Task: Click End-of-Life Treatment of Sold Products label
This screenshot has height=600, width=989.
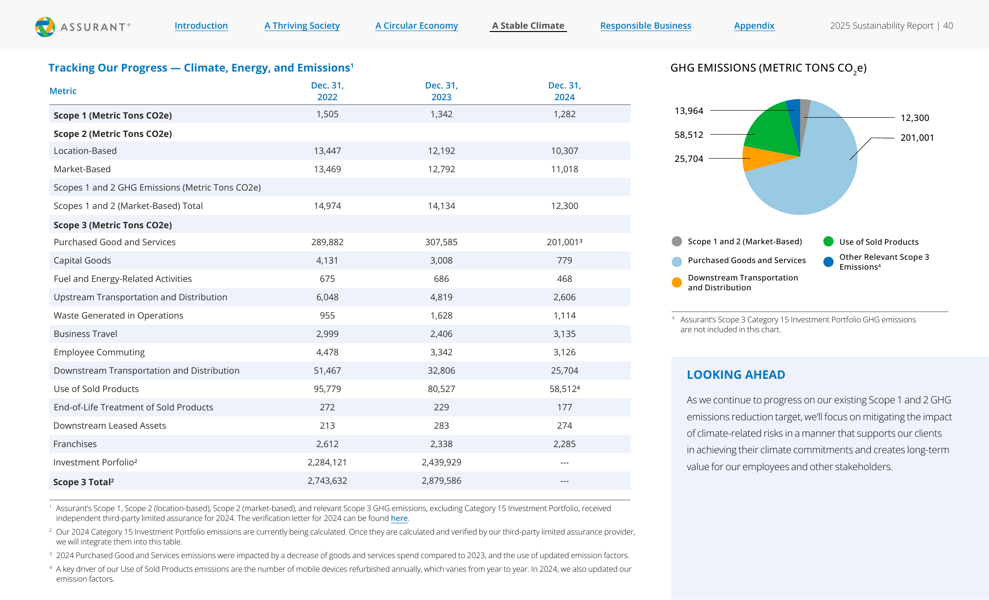Action: tap(133, 407)
